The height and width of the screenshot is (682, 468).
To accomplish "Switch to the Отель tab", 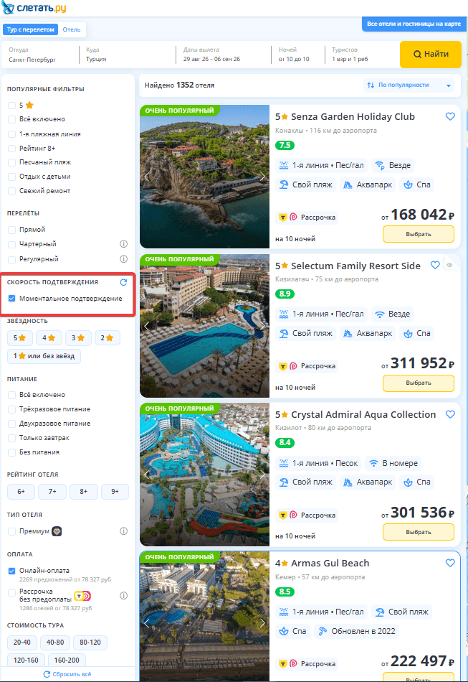I will (x=72, y=29).
